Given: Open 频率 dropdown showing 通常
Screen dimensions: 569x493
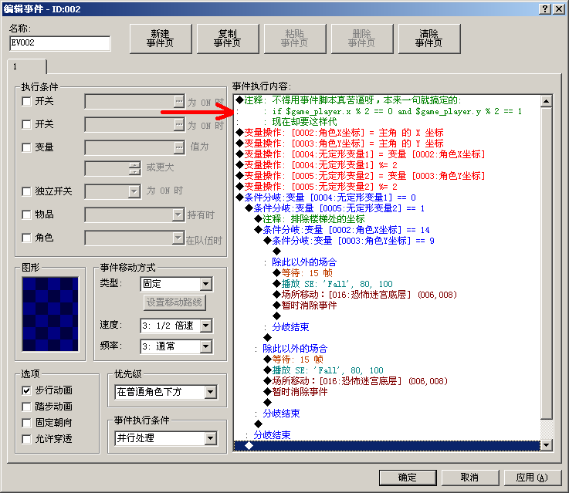Looking at the screenshot, I should (x=206, y=346).
